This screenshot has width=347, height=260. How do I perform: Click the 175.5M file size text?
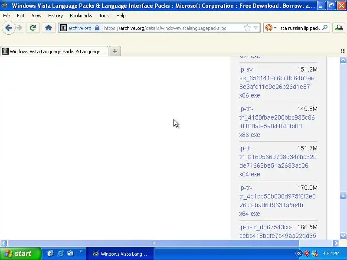coord(308,188)
